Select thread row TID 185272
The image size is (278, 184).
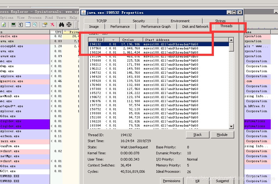tap(159, 93)
